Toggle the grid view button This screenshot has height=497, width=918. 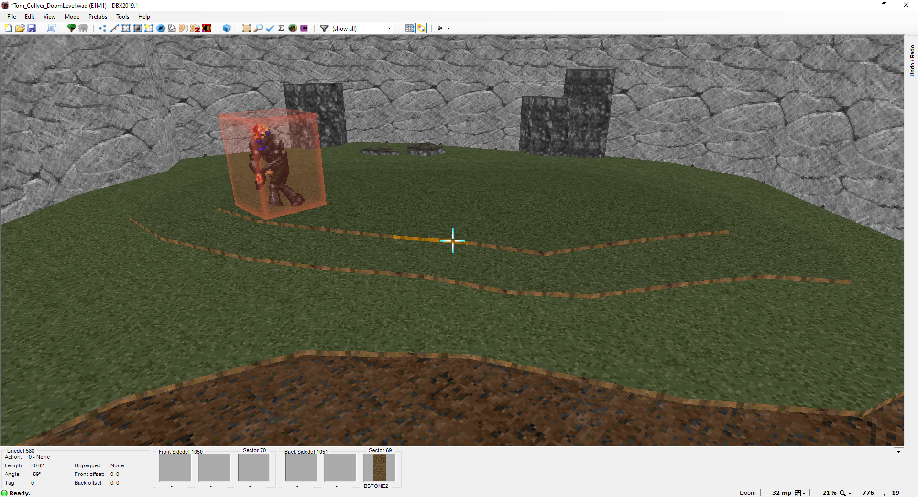click(410, 28)
